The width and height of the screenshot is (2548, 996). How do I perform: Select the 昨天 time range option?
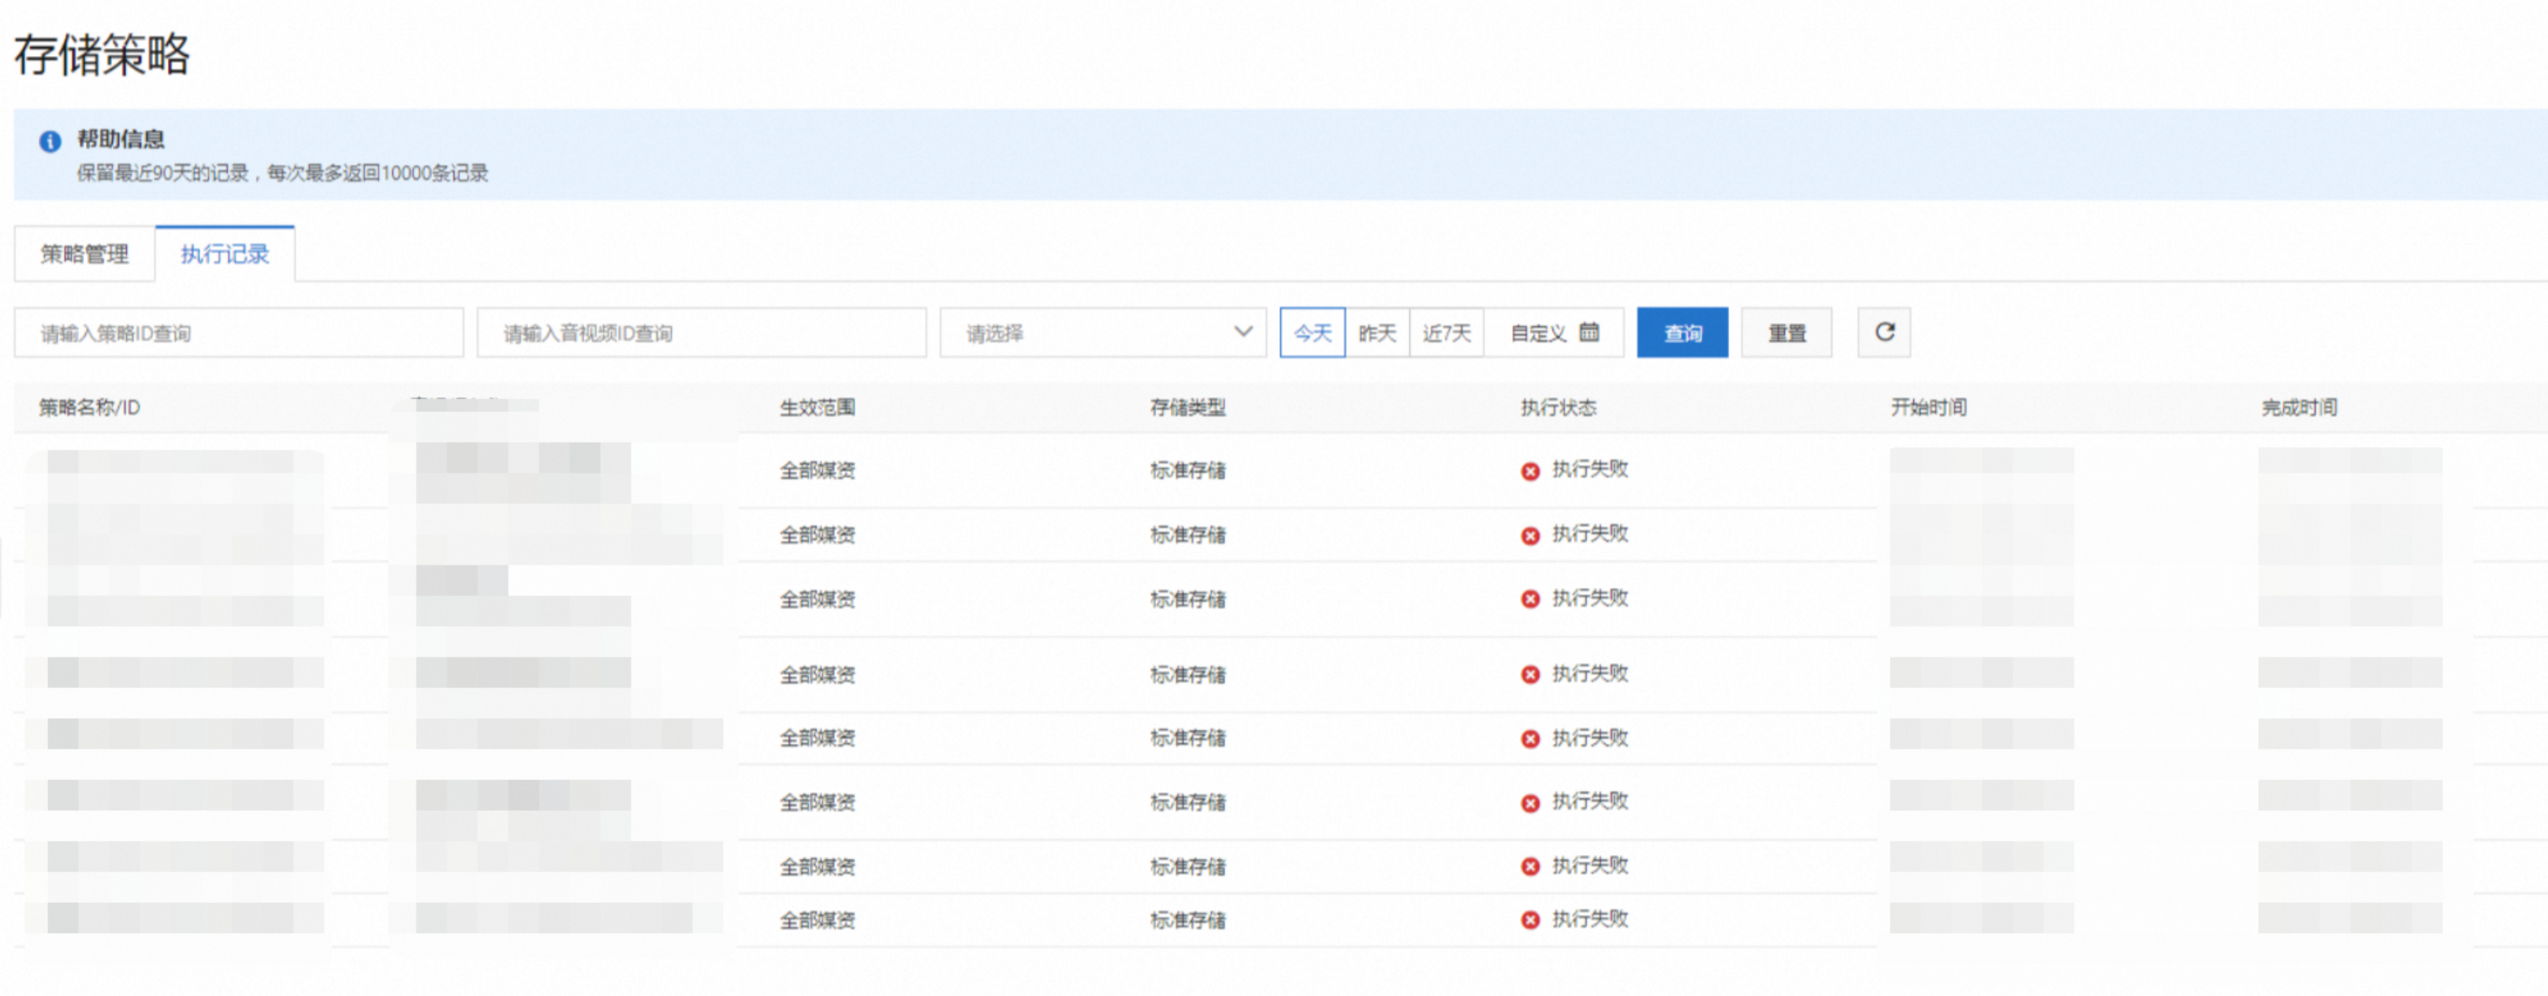pos(1376,333)
